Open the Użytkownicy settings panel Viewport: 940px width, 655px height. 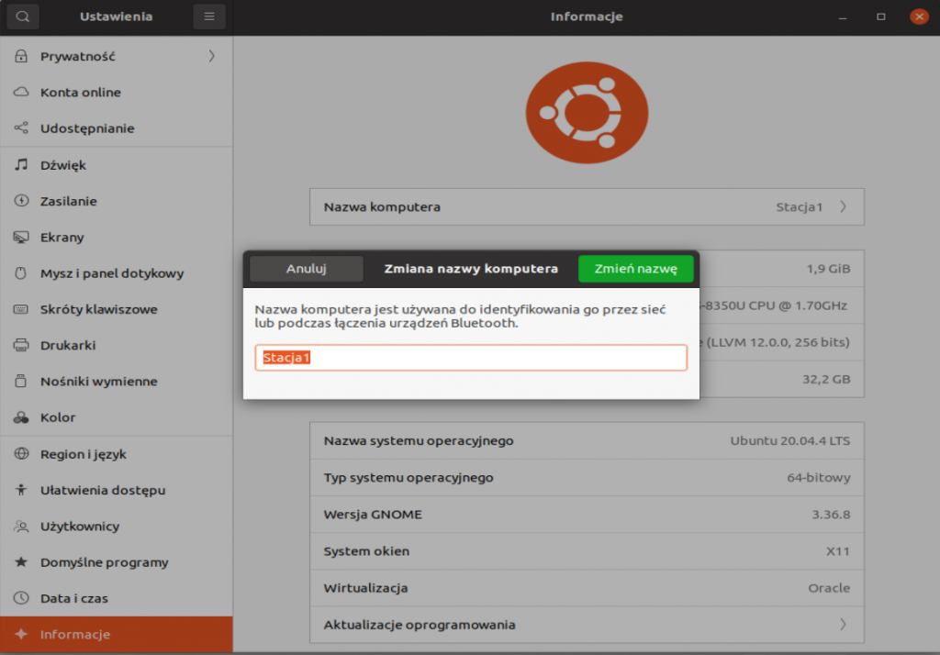coord(80,527)
